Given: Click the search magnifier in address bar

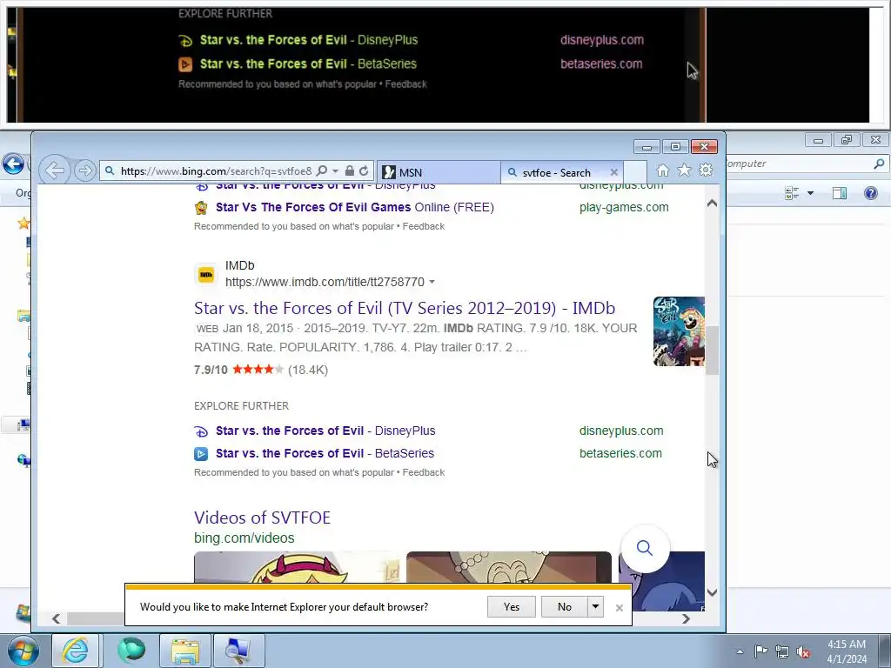Looking at the screenshot, I should pos(322,170).
